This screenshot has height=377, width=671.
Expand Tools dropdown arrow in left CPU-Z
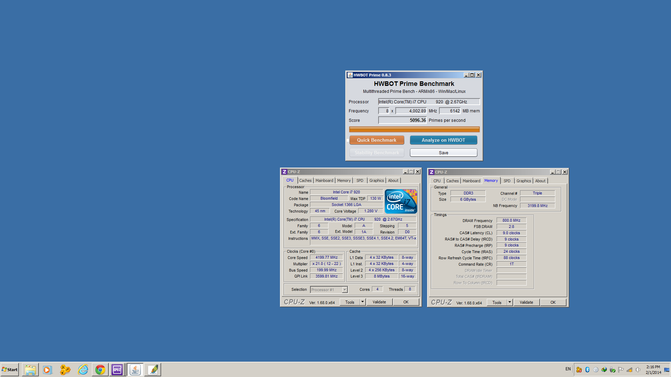pos(363,302)
